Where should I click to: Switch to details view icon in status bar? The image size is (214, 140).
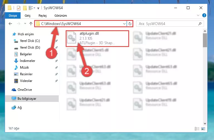click(197, 129)
